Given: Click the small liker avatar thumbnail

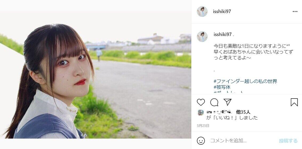Looking at the screenshot, I should click(201, 112).
